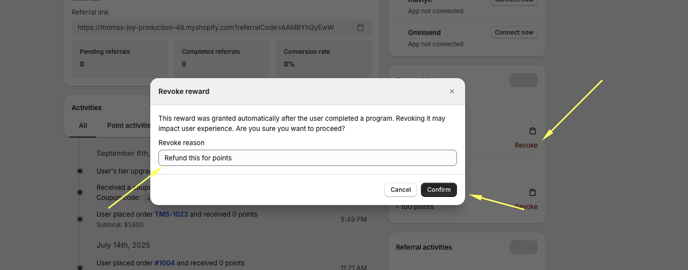Confirm revoking the reward

click(x=439, y=190)
